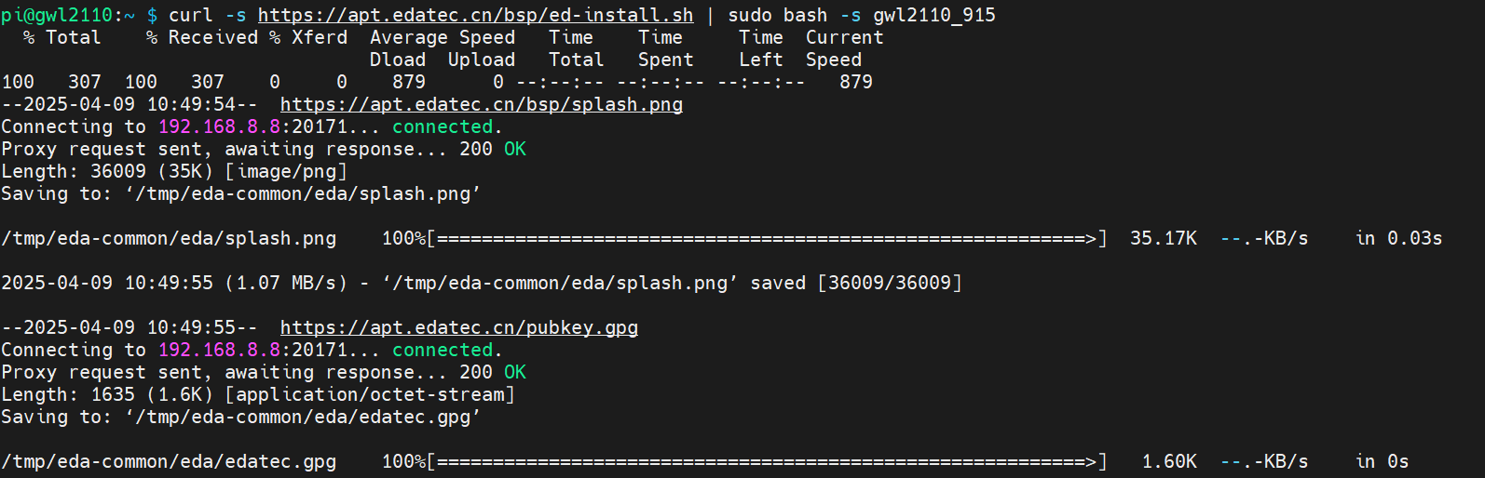Click the 35.17K downloaded size value
The height and width of the screenshot is (478, 1485).
coord(1163,238)
